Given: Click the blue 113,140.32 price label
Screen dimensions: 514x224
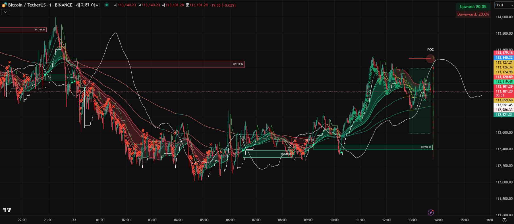Looking at the screenshot, I should (504, 58).
